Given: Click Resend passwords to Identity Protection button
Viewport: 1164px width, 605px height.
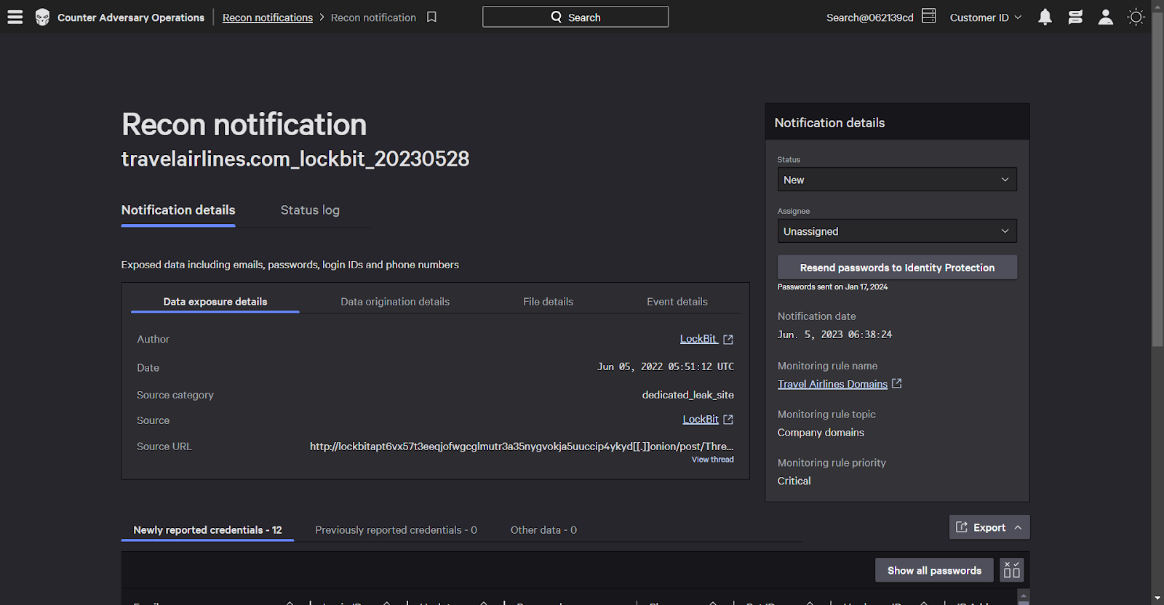Looking at the screenshot, I should click(x=897, y=268).
